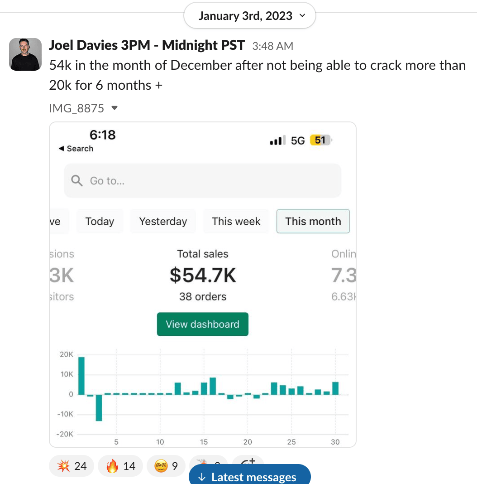Click the add reaction icon
This screenshot has height=484, width=477.
[248, 462]
